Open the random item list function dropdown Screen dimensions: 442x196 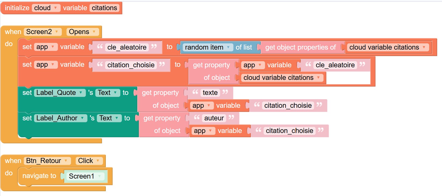click(228, 47)
